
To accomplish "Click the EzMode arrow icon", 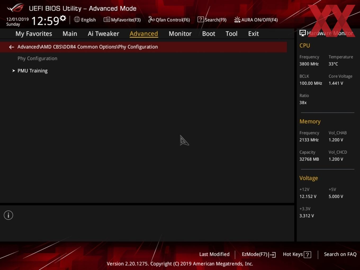I will pyautogui.click(x=272, y=255).
